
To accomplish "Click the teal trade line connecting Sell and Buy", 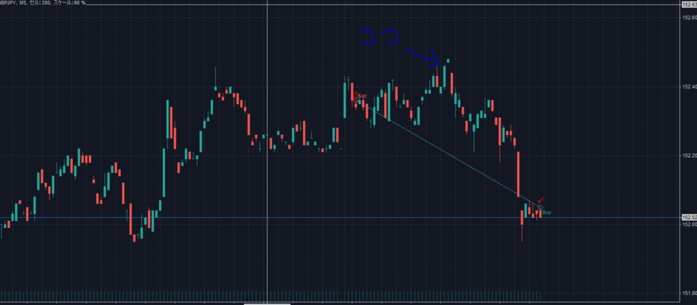I will [448, 154].
